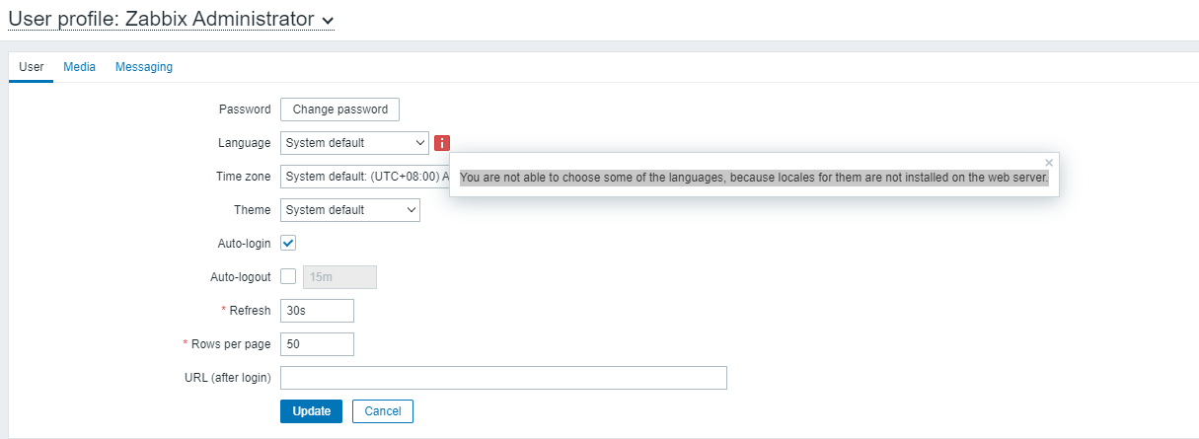Image resolution: width=1199 pixels, height=439 pixels.
Task: Click the red language info warning icon
Action: [442, 143]
